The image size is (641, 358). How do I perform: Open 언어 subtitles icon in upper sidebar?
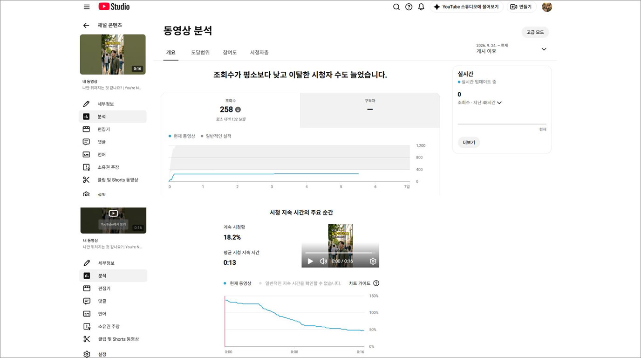pos(86,154)
